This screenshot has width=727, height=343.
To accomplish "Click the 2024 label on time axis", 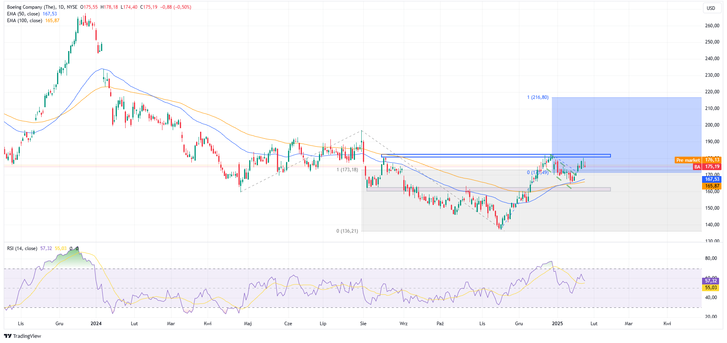I will [96, 324].
